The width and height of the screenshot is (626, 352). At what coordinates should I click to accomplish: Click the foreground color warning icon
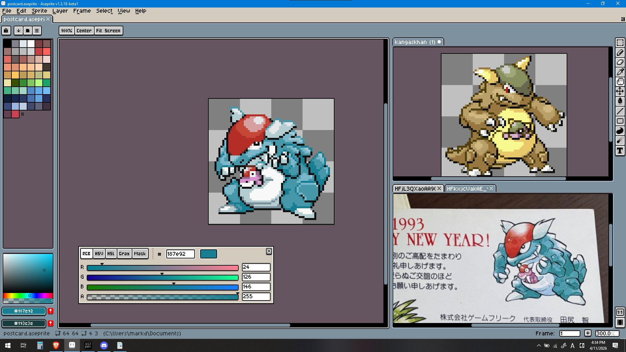click(51, 311)
